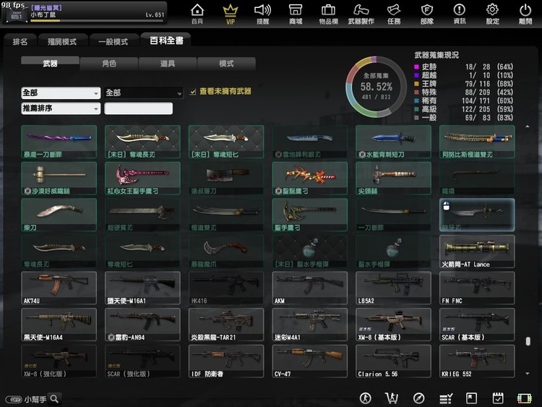542x407 pixels.
Task: Select the 紅心女王聖手鷹刁 weapon card
Action: tap(142, 179)
